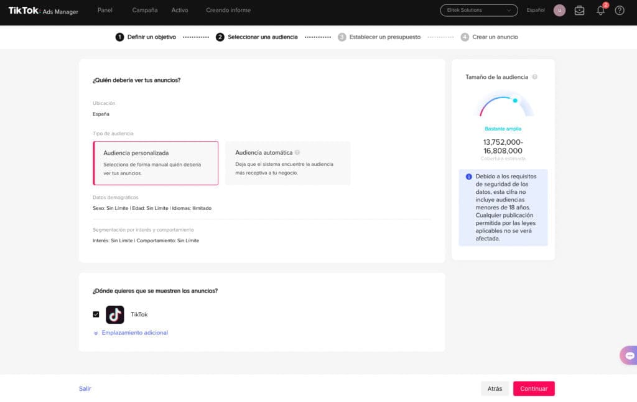Click the TikTok placement app icon
Viewport: 637px width, 402px height.
point(114,314)
